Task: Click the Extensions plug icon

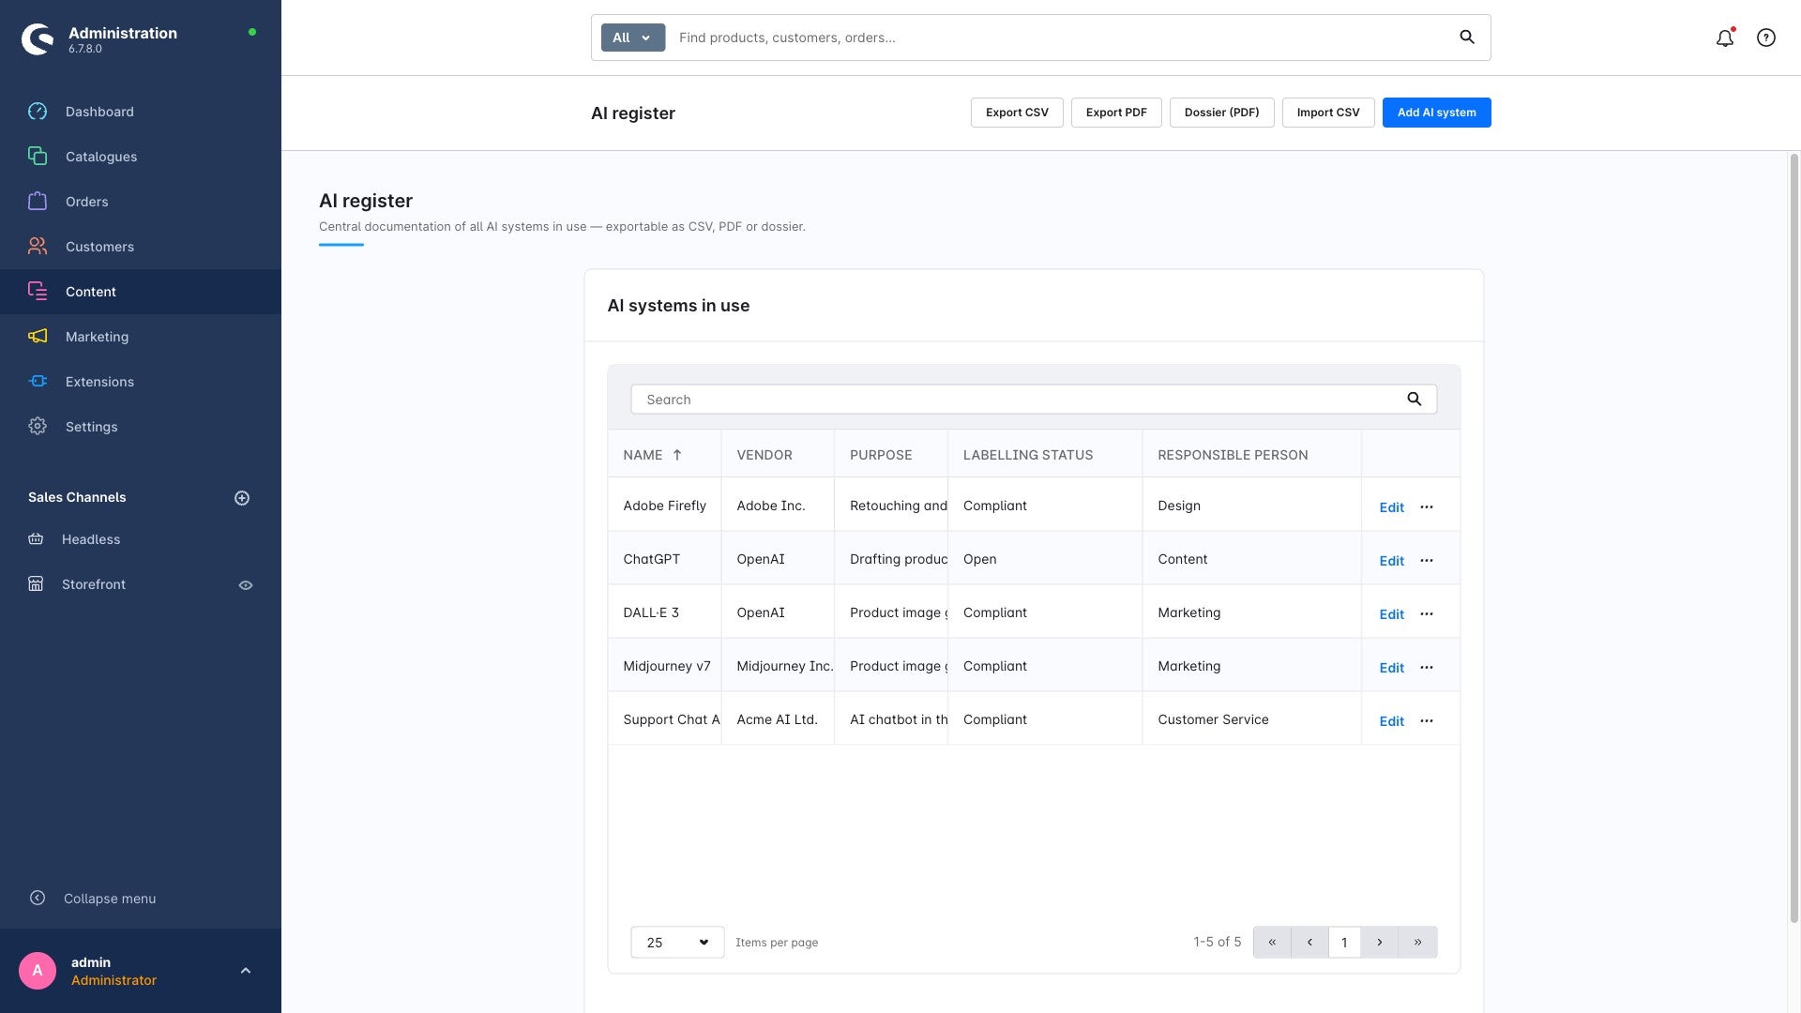Action: (x=38, y=382)
